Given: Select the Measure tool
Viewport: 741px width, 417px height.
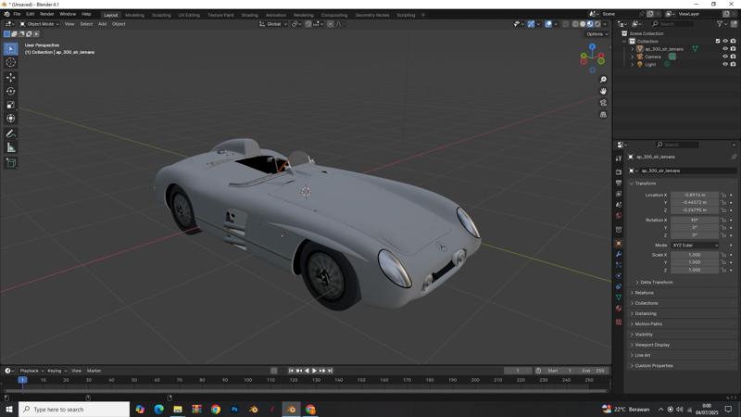Looking at the screenshot, I should tap(11, 148).
